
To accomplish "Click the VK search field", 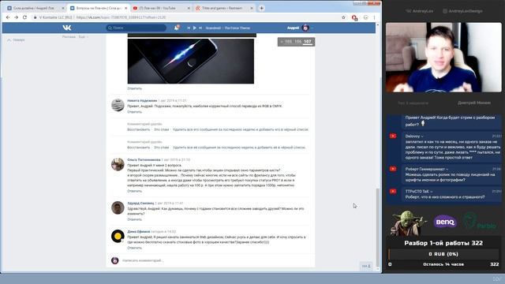I will (x=137, y=28).
